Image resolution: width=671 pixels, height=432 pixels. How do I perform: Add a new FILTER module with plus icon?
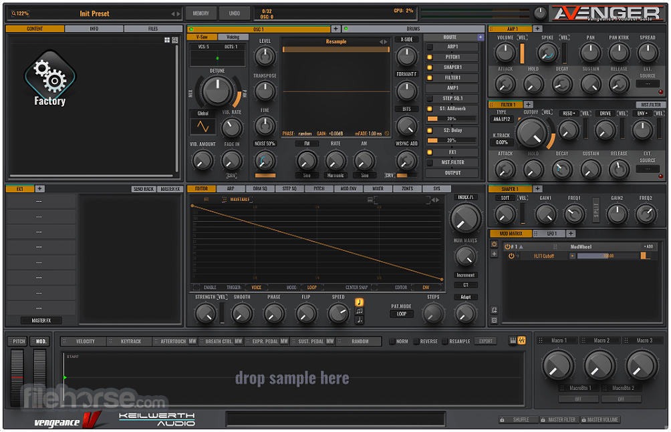tap(529, 104)
